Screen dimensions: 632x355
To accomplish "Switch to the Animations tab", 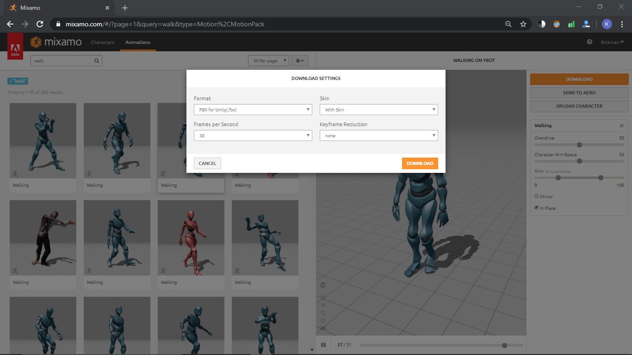I will coord(138,42).
